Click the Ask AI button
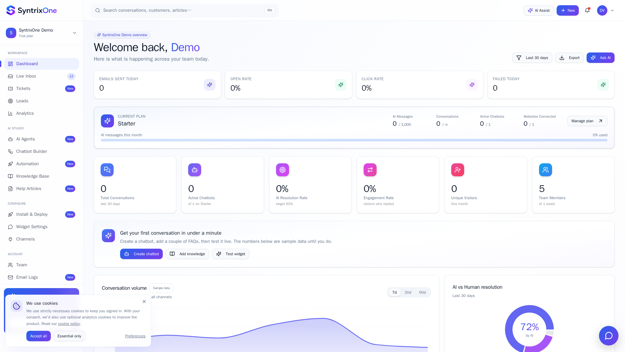Image resolution: width=625 pixels, height=352 pixels. [600, 58]
